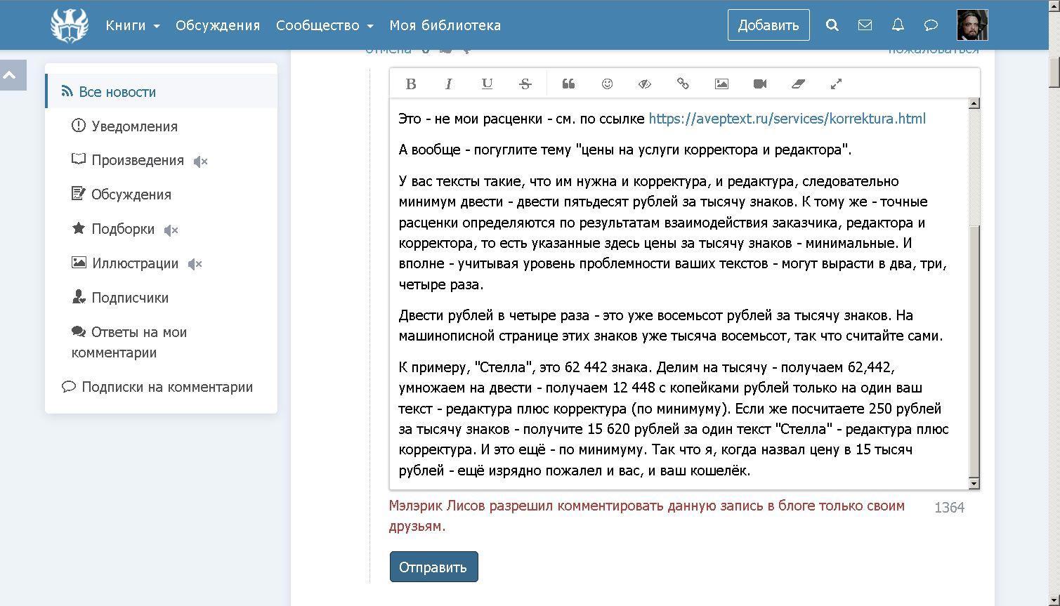This screenshot has width=1060, height=606.
Task: Expand the Книги dropdown menu
Action: pos(133,25)
